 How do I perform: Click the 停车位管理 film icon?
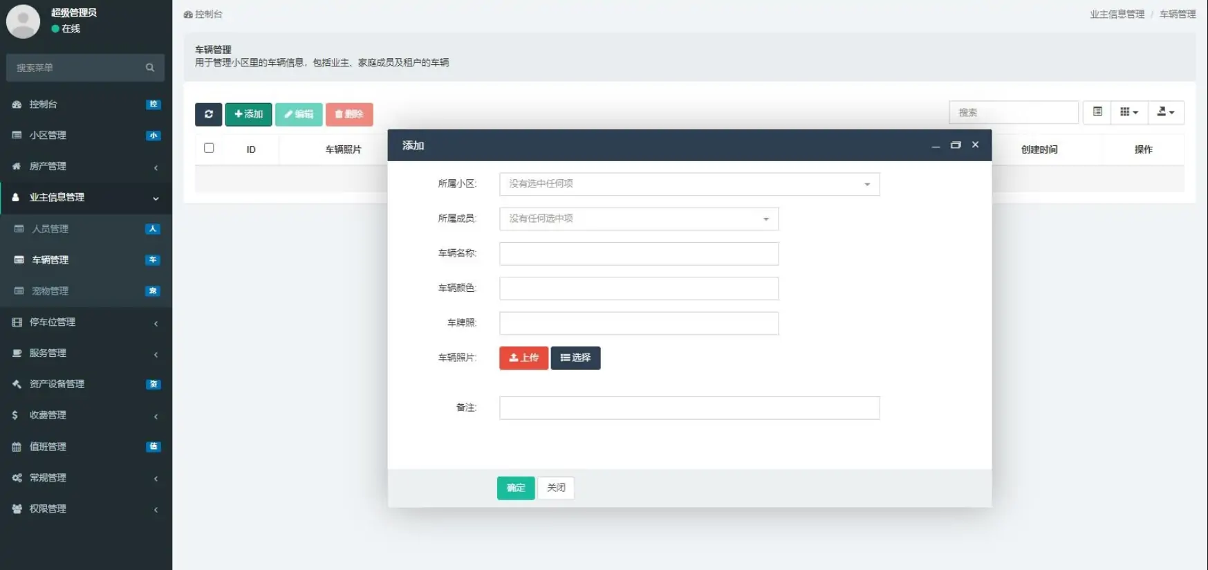(17, 322)
